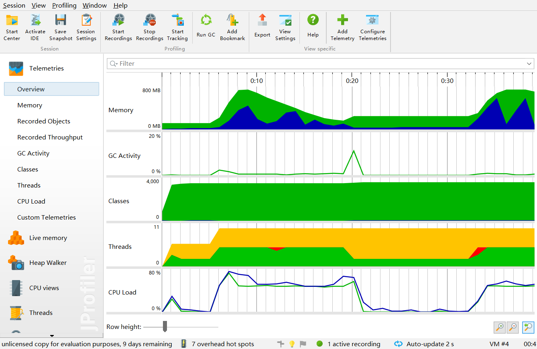
Task: Open Configure Telemetries
Action: click(x=372, y=20)
